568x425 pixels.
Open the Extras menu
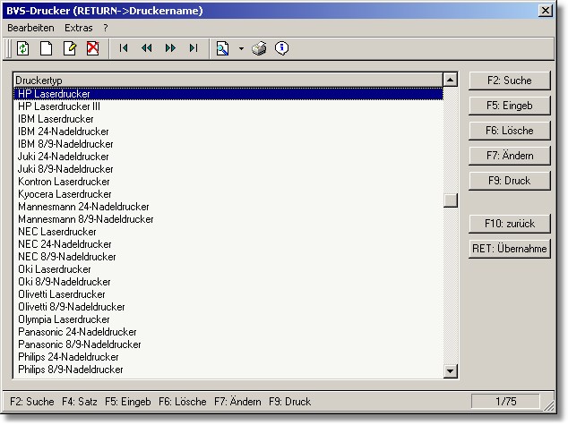(79, 28)
